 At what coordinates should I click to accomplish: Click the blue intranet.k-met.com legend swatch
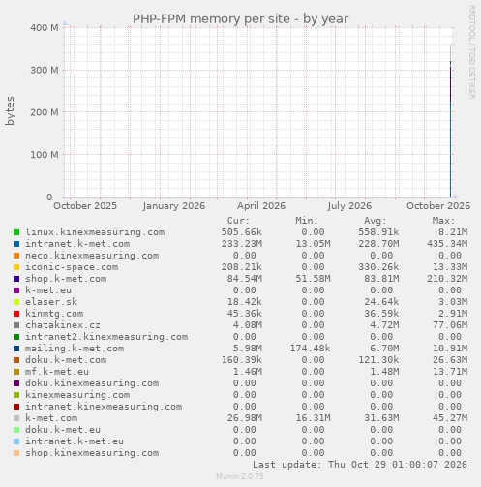[16, 244]
